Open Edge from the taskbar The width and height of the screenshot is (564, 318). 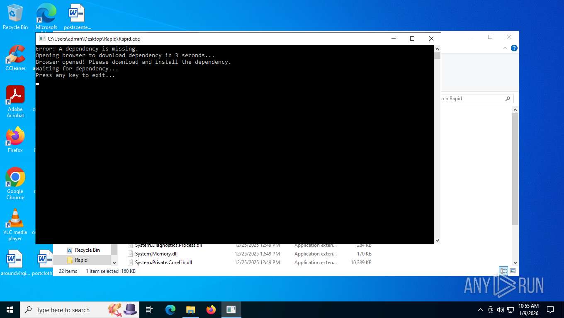[170, 310]
